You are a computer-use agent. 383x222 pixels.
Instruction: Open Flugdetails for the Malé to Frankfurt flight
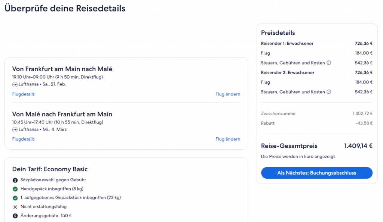[x=23, y=139]
